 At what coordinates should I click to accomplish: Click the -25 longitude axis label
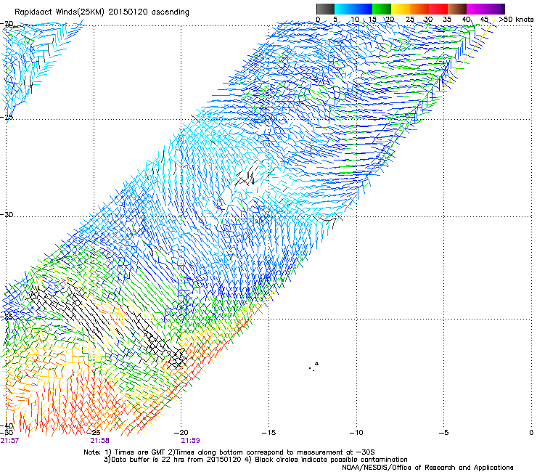tap(94, 433)
